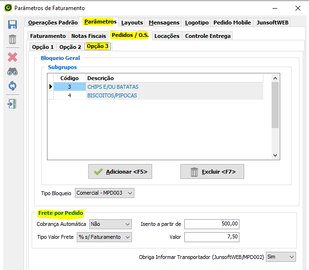This screenshot has width=309, height=270.
Task: Click the exit door icon in sidebar
Action: [12, 104]
